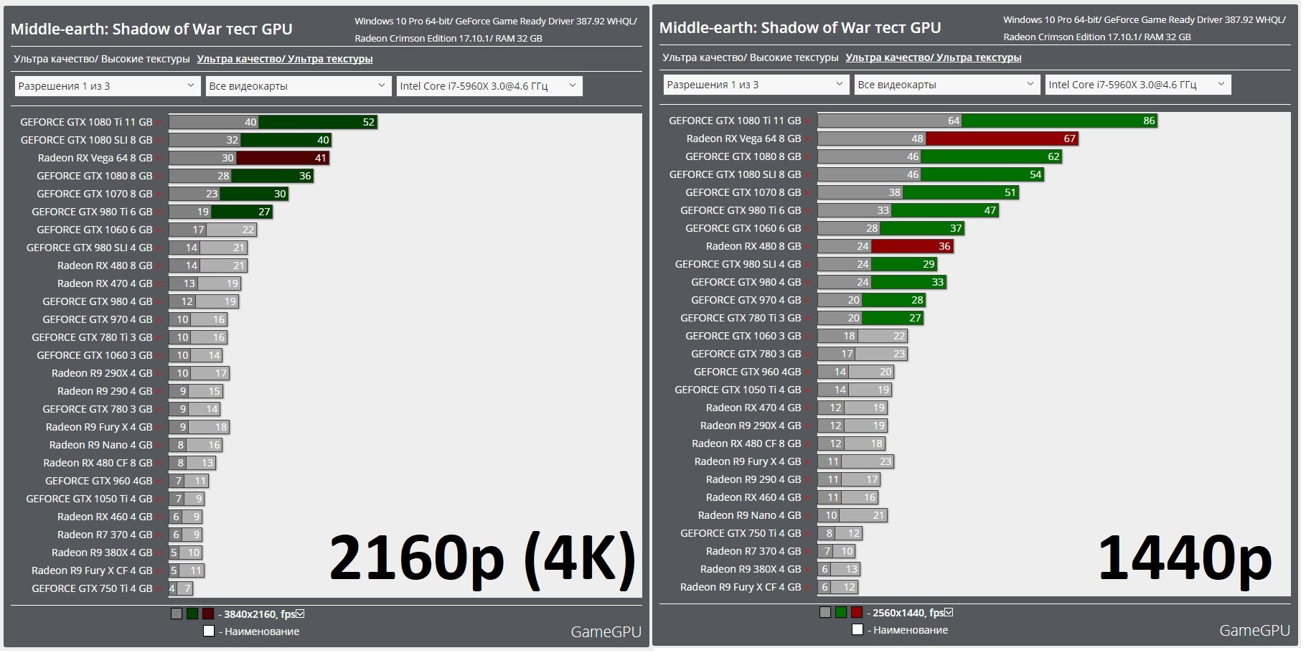Select Ультра качество/ Ультра текстуры tab in 1440p chart
1306x653 pixels.
933,57
